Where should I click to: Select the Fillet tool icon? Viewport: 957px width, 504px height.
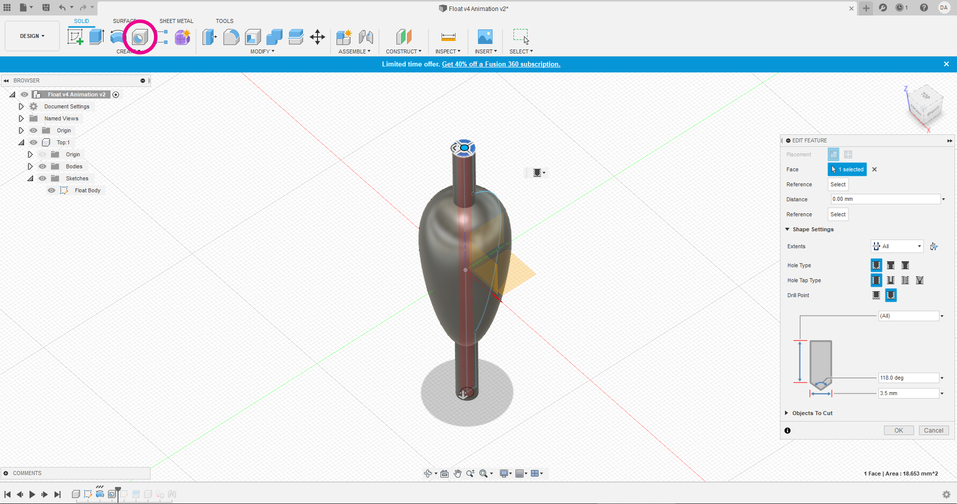(x=231, y=37)
